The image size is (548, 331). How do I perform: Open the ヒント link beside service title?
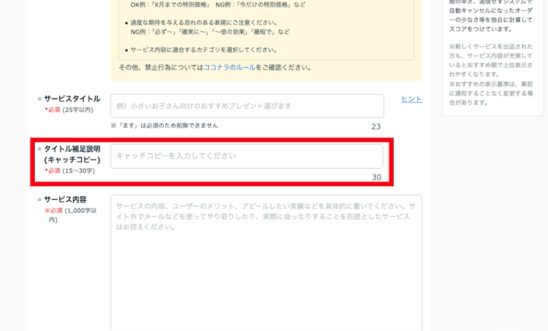pos(412,99)
